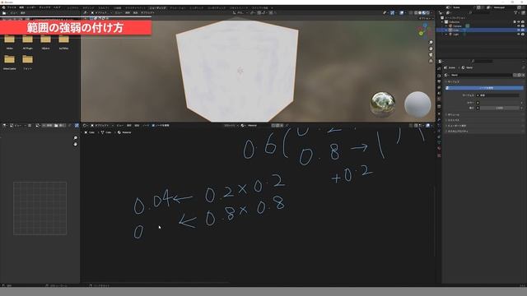Open the material Slot dropdown in node editor

[231, 126]
